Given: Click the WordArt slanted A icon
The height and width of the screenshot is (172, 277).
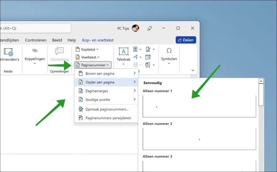Looking at the screenshot, I should pyautogui.click(x=135, y=57).
